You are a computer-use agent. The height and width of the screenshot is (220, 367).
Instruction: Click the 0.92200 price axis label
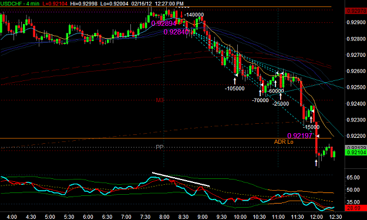click(x=356, y=136)
